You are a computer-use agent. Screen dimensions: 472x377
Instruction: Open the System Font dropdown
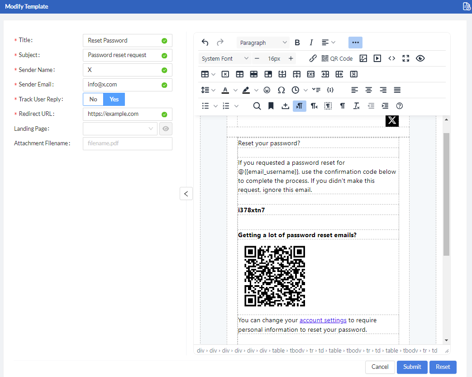click(224, 58)
